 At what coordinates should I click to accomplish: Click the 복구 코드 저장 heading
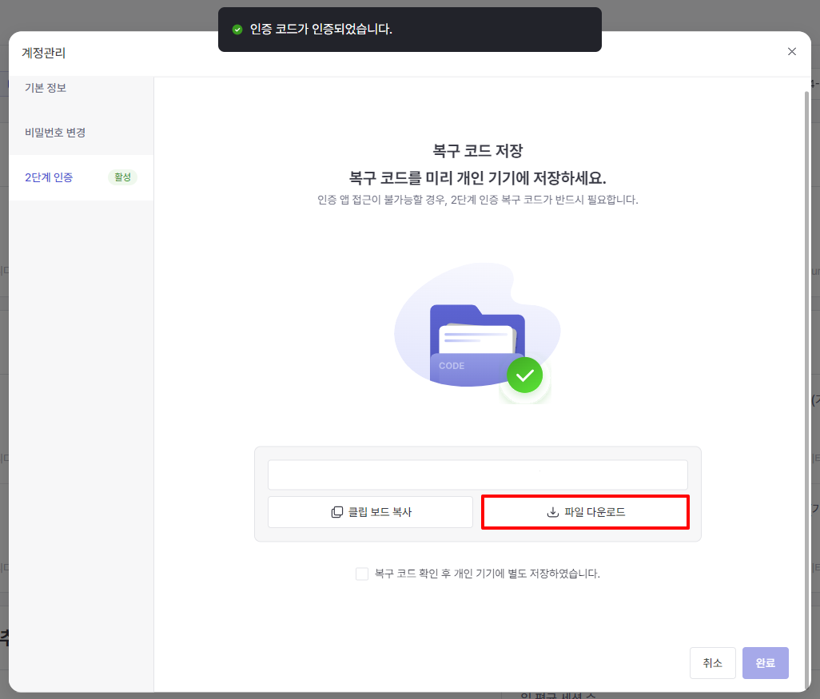click(477, 150)
